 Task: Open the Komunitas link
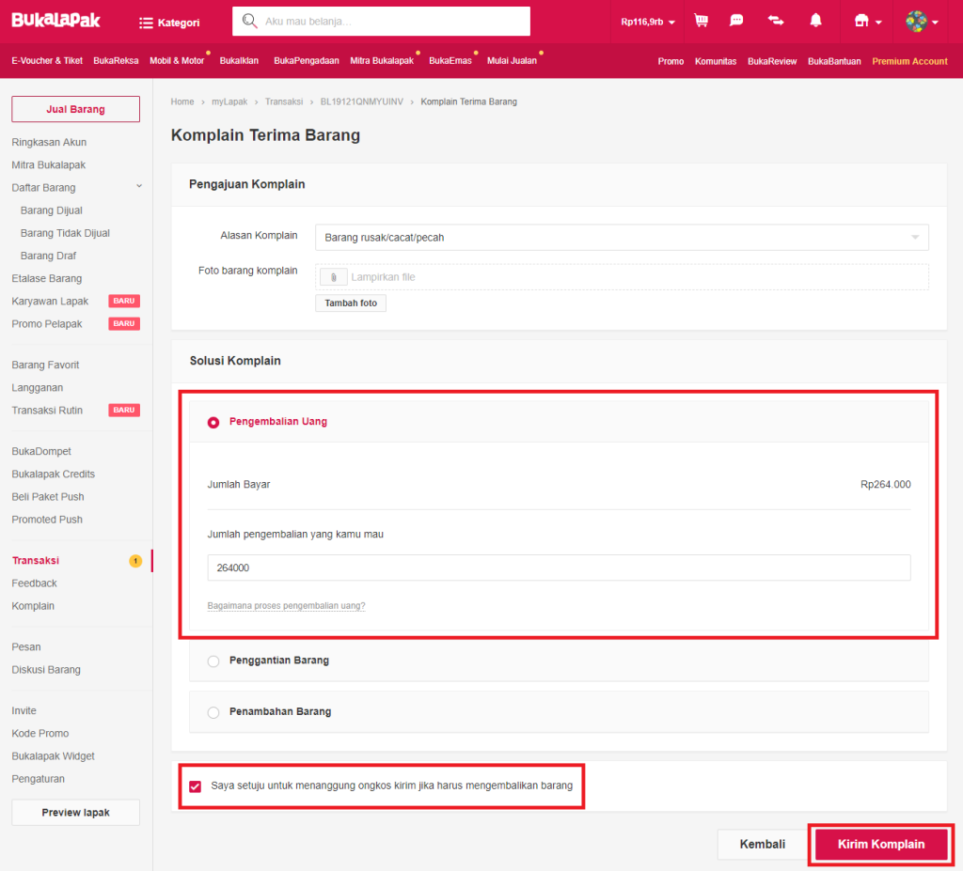716,61
